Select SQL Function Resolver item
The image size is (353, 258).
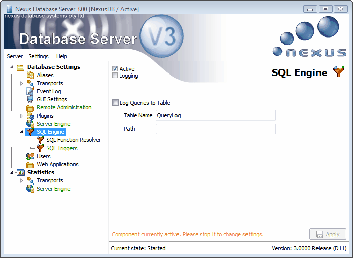[74, 140]
